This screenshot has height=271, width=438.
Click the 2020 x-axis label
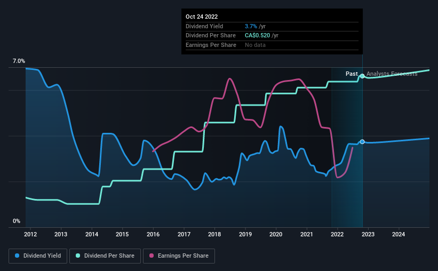pos(276,234)
